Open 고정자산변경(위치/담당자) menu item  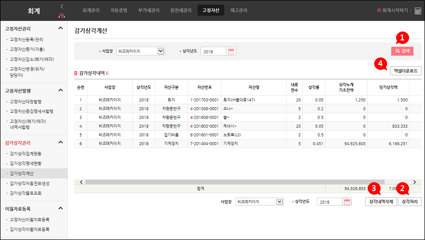coord(27,72)
